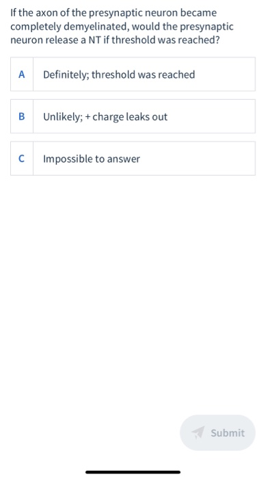Click the 'Submit' text label
Image resolution: width=259 pixels, height=479 pixels.
(228, 433)
